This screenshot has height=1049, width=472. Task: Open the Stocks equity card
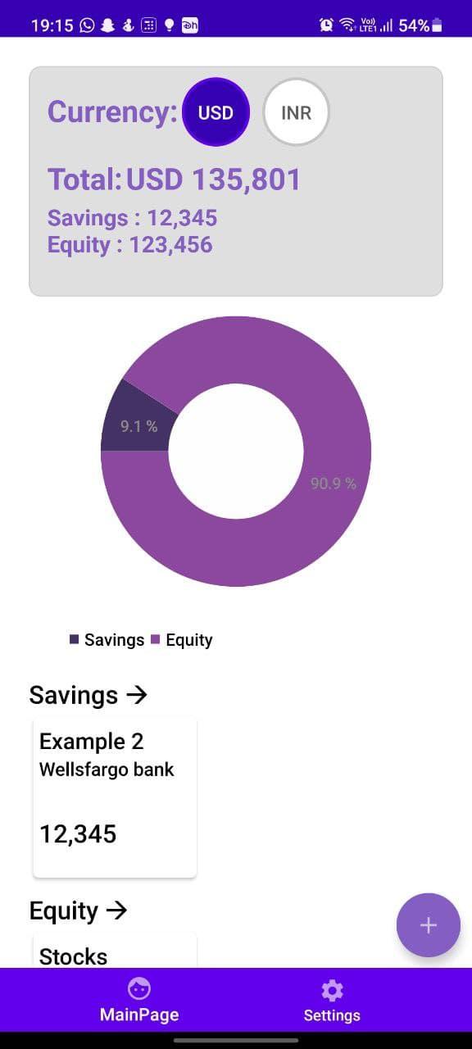pos(115,949)
